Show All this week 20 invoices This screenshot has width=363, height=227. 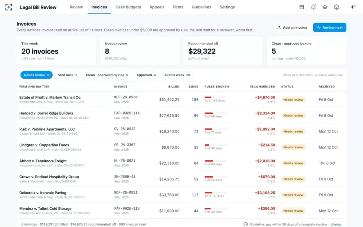177,75
